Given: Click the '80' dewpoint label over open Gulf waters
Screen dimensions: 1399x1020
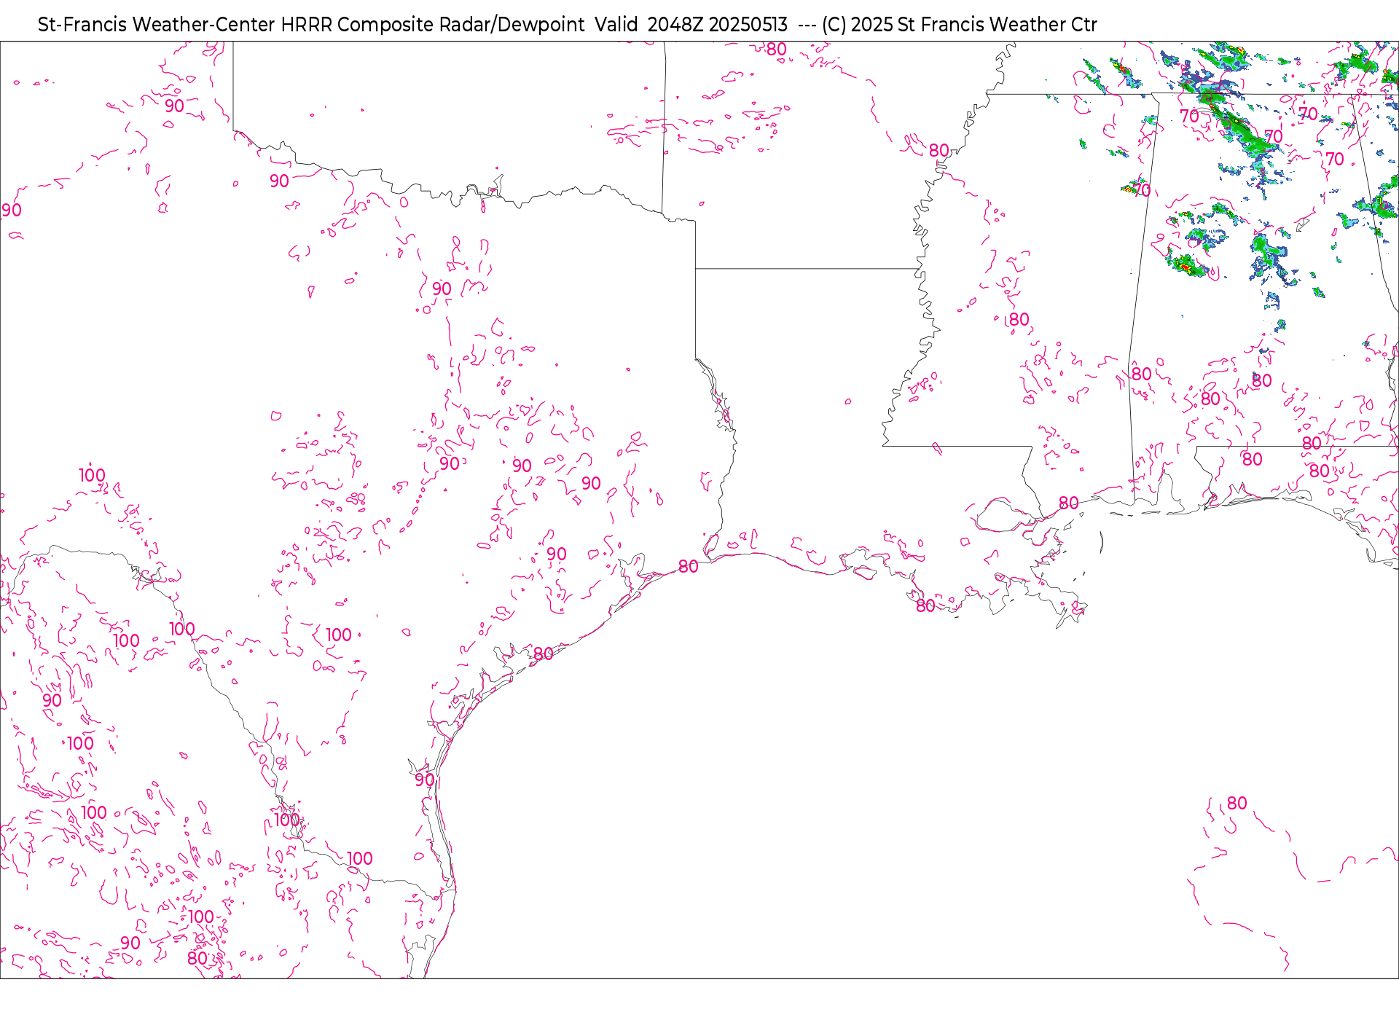Looking at the screenshot, I should coord(1237,803).
